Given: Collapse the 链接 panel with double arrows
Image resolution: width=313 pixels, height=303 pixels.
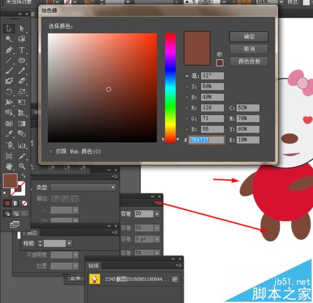Looking at the screenshot, I should [173, 259].
